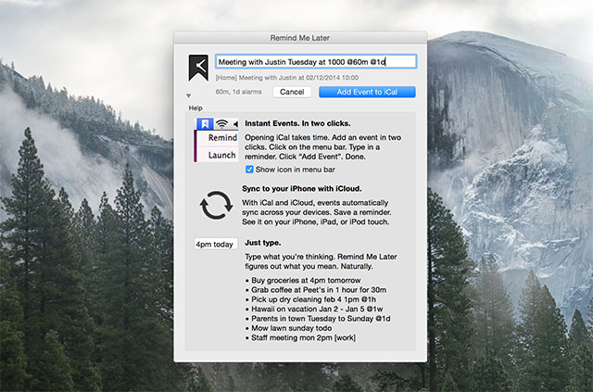593x392 pixels.
Task: Click the speaker icon in help image
Action: point(235,124)
